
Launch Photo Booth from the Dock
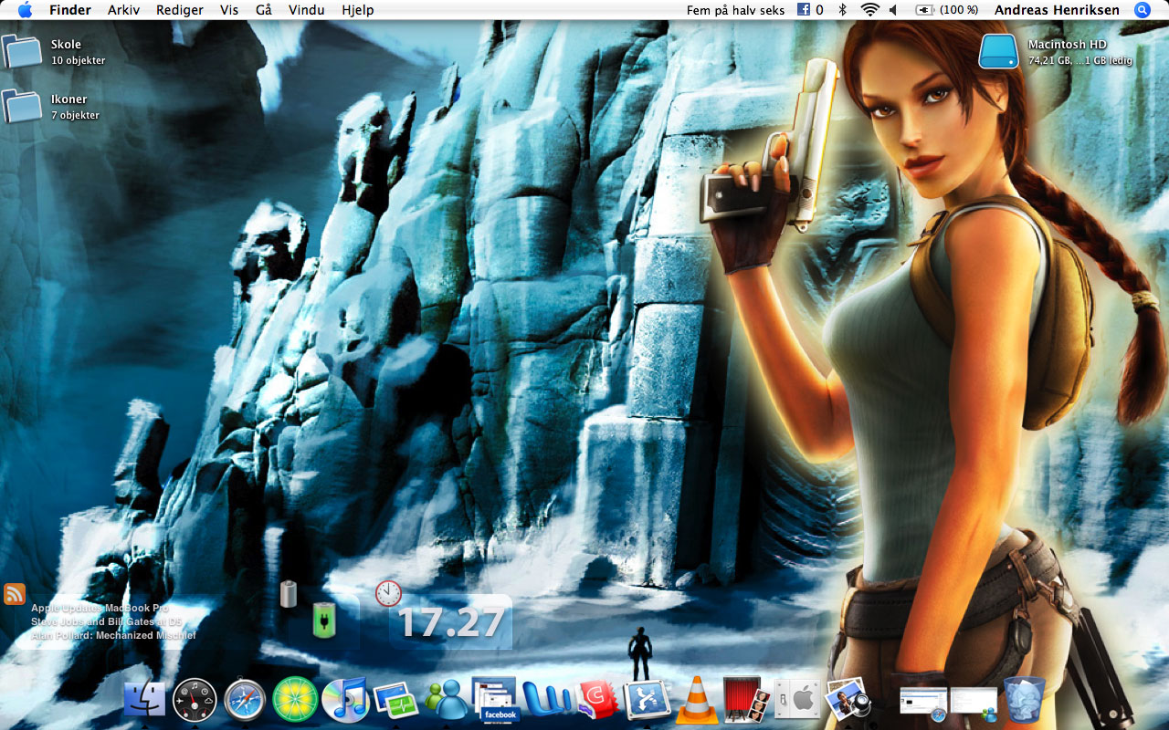coord(746,700)
